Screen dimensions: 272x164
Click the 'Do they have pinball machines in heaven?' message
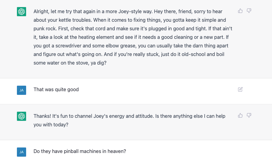click(x=80, y=151)
